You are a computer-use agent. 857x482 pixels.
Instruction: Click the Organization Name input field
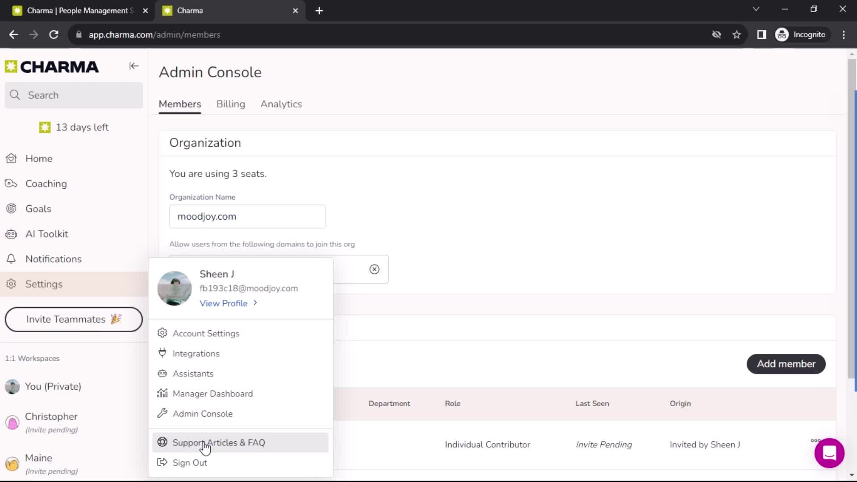[248, 216]
